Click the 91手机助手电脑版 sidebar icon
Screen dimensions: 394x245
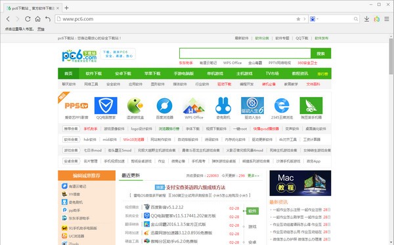pos(64,228)
